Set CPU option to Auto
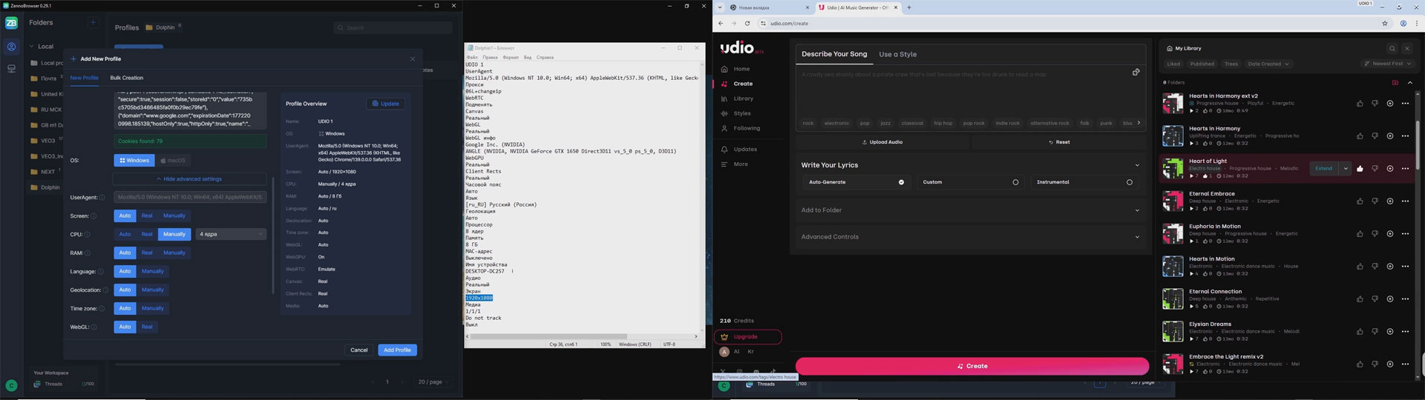This screenshot has width=1425, height=400. pyautogui.click(x=125, y=234)
